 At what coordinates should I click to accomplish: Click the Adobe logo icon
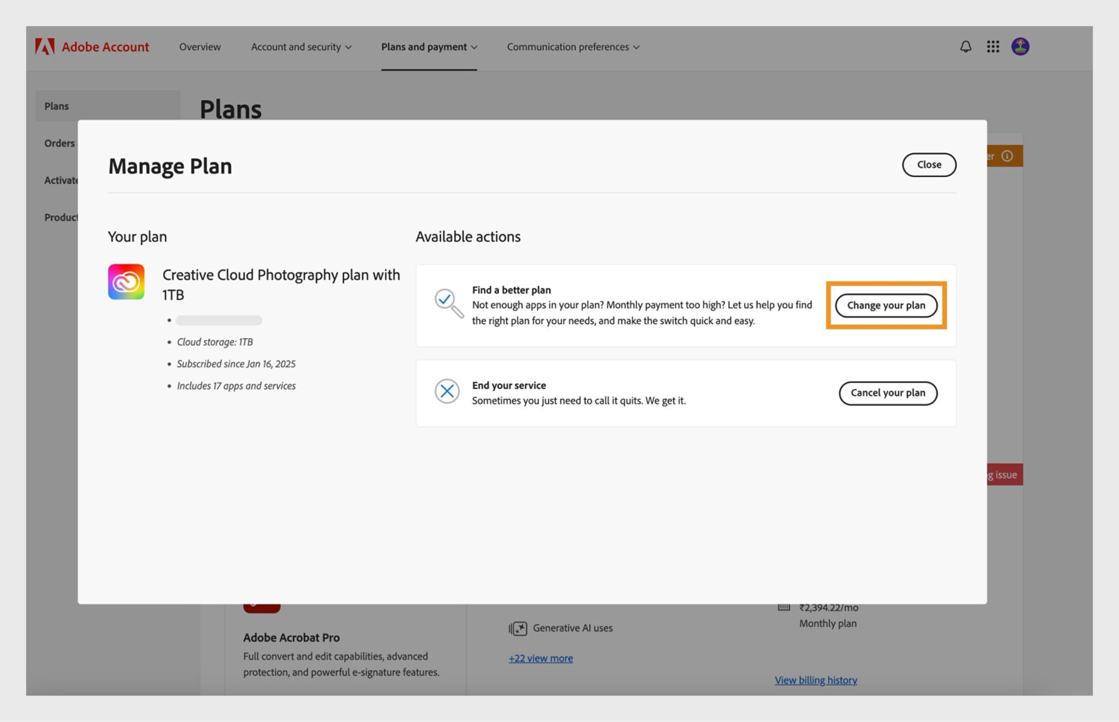pyautogui.click(x=45, y=47)
